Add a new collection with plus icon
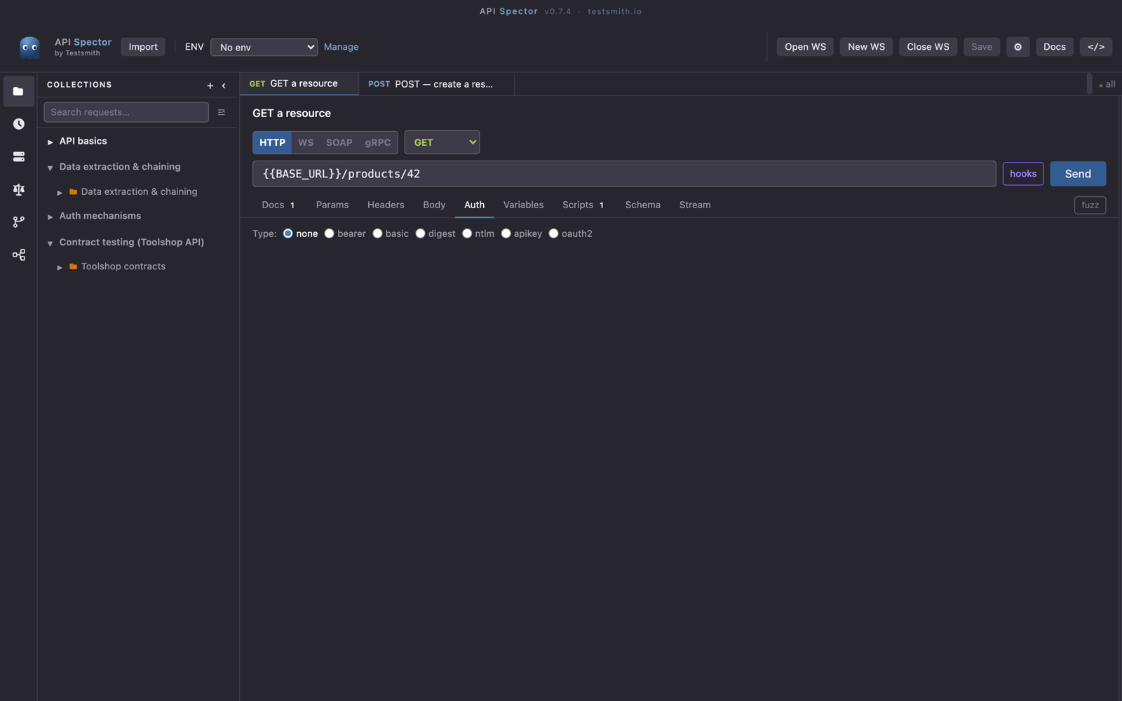 pos(210,86)
